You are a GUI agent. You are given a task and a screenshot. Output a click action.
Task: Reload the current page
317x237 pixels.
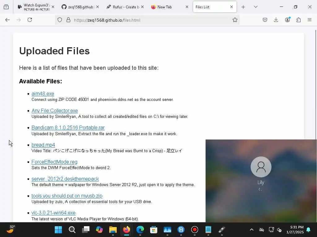click(x=30, y=20)
